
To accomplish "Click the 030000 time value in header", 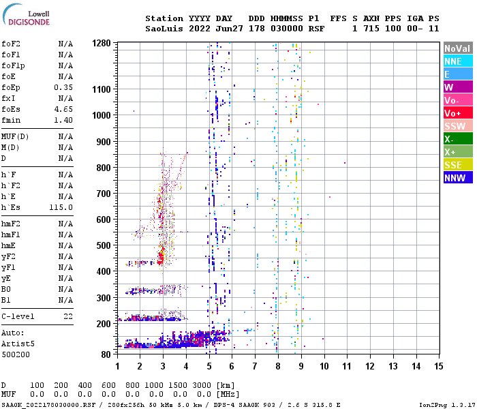I will pyautogui.click(x=287, y=29).
